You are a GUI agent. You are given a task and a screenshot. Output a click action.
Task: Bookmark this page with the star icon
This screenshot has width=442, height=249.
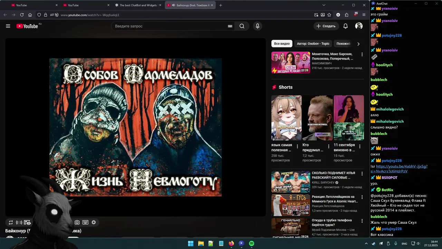(329, 15)
